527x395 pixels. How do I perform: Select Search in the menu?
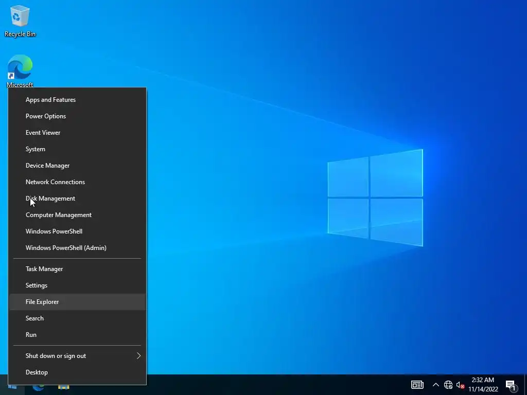pyautogui.click(x=77, y=318)
